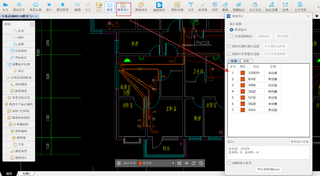Image resolution: width=320 pixels, height=176 pixels.
Task: Click the 标注设置 annotation settings icon
Action: (272, 7)
